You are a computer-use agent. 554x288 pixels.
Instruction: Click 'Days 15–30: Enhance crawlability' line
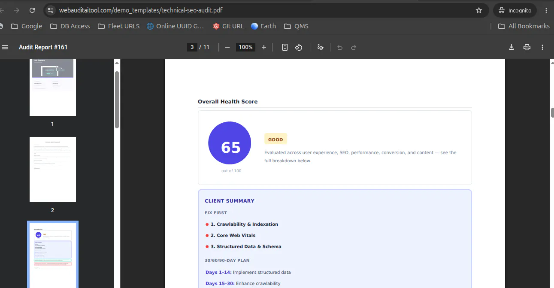pos(243,283)
